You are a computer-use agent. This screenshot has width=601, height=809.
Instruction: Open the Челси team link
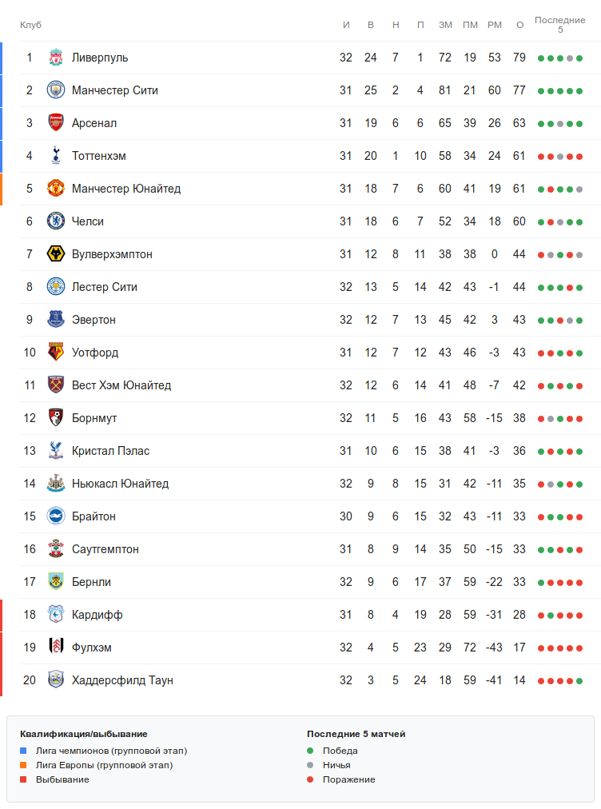coord(88,221)
